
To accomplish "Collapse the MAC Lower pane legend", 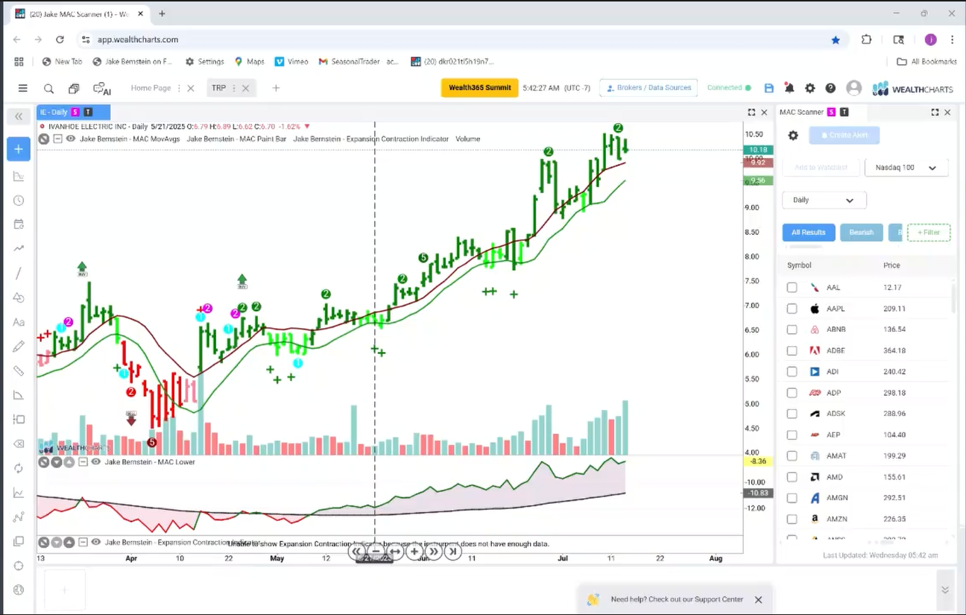I will click(83, 462).
